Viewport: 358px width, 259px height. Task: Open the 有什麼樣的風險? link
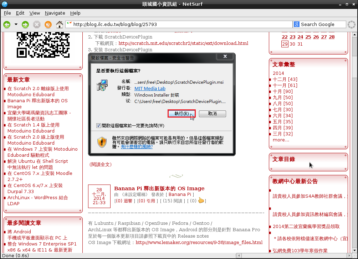(137, 147)
